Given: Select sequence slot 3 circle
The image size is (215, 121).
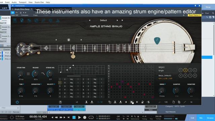Looking at the screenshot, I should click(x=190, y=70).
